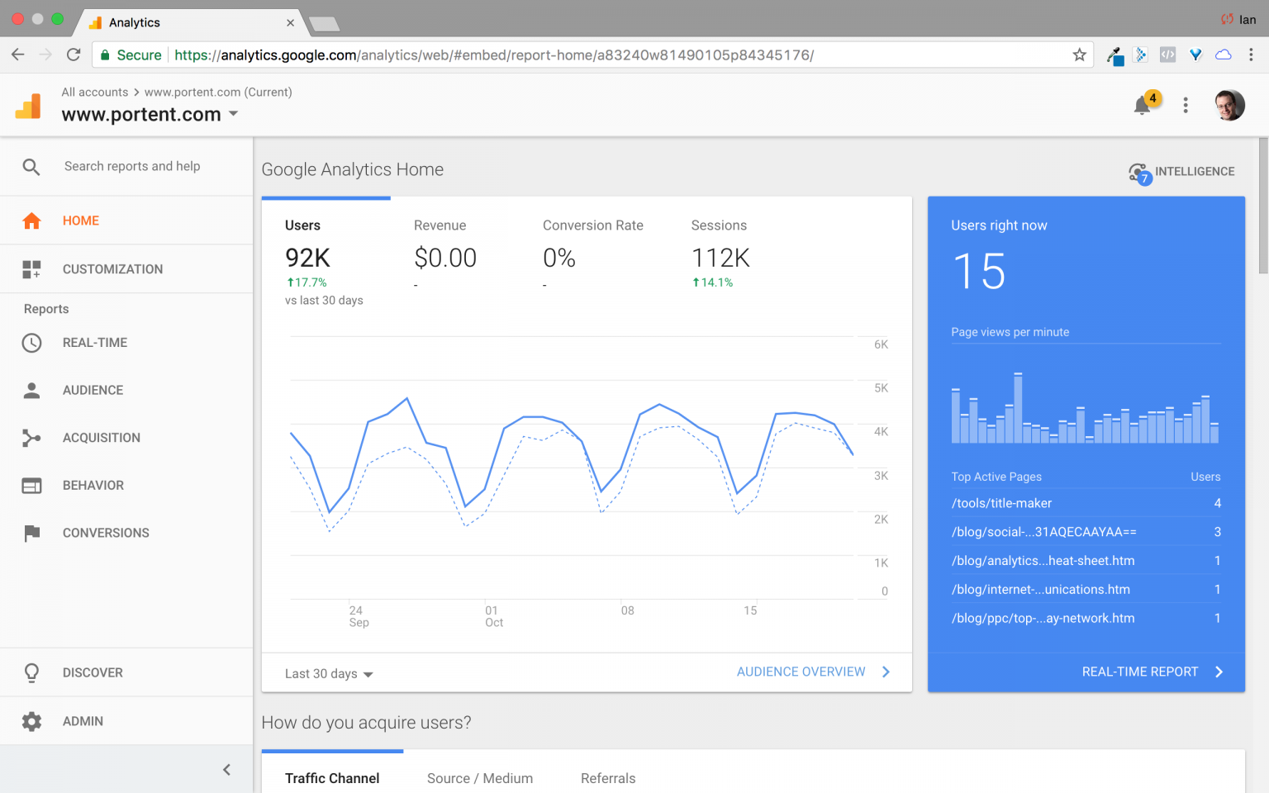Screen dimensions: 1269x793
Task: Switch to the Traffic Channel tab
Action: pos(332,778)
